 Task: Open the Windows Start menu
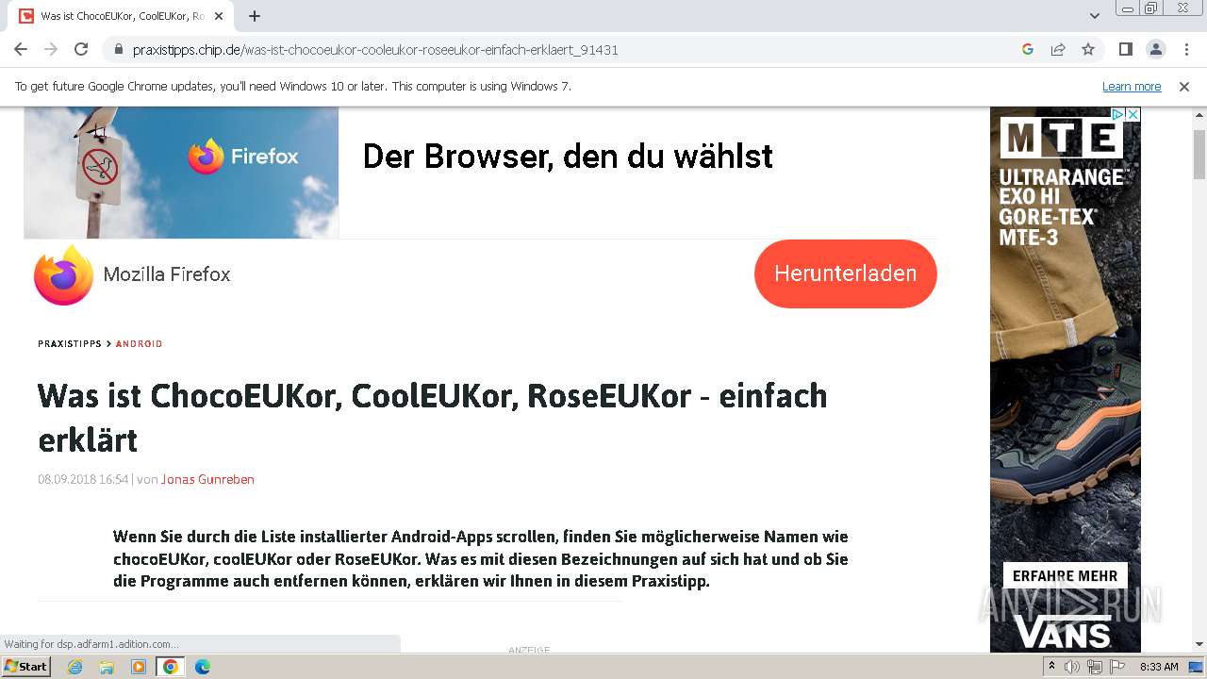[x=26, y=667]
